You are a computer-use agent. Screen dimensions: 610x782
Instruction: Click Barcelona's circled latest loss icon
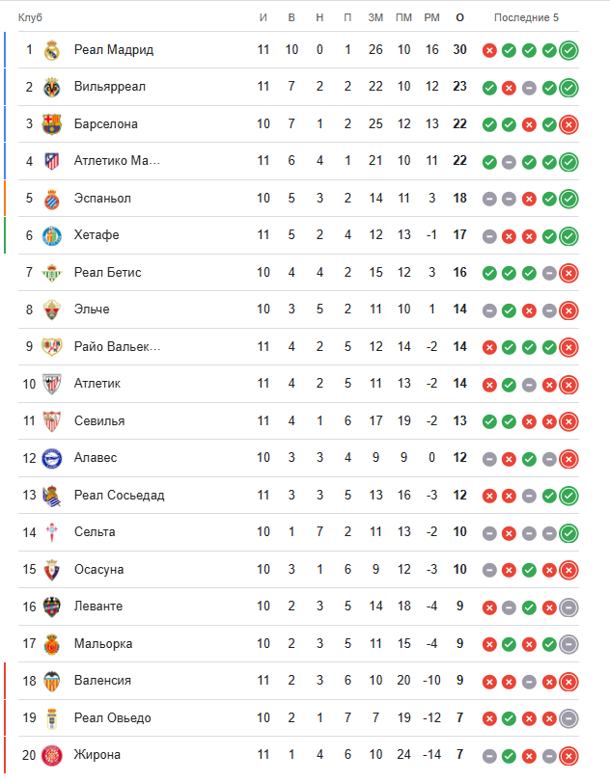pos(568,124)
